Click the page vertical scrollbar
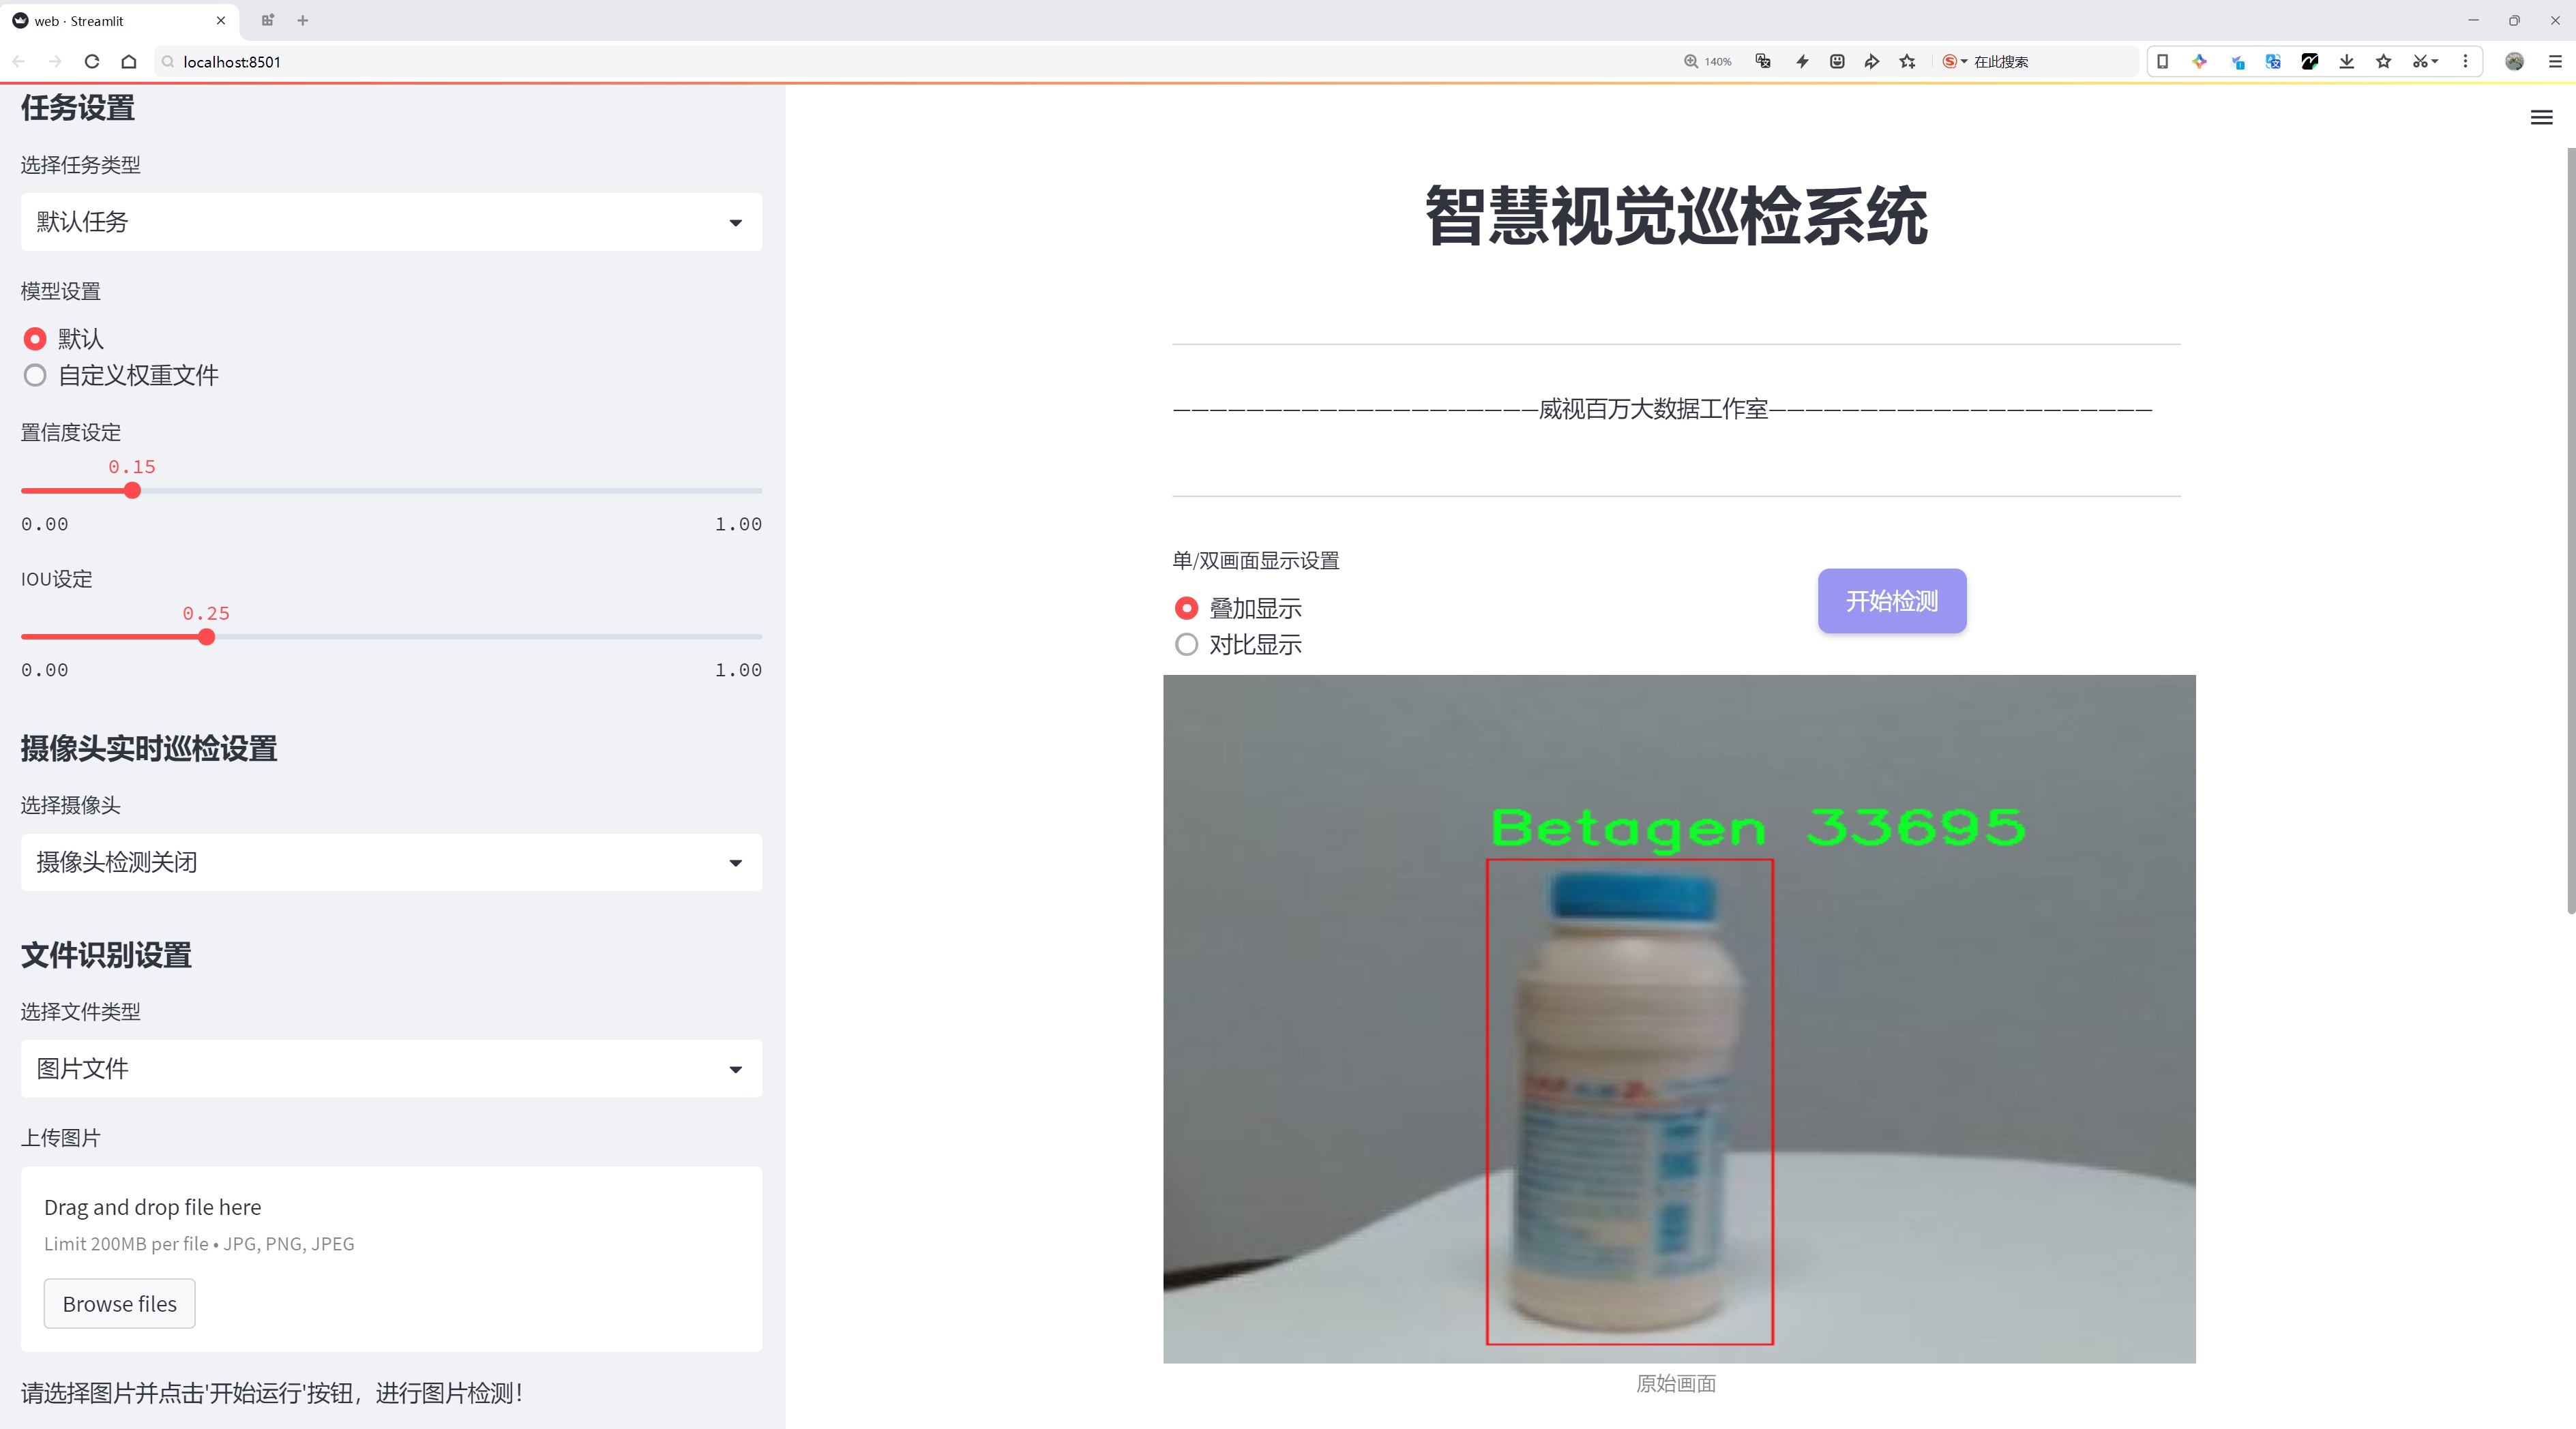 tap(2570, 530)
